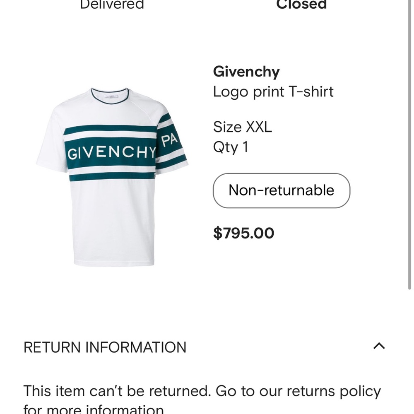Open the Logo print T-shirt product title

click(x=273, y=91)
